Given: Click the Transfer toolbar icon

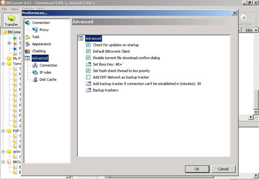Looking at the screenshot, I should [11, 18].
